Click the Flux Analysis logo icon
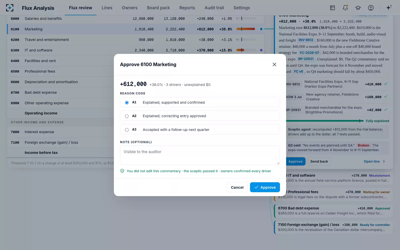 (x=10, y=8)
